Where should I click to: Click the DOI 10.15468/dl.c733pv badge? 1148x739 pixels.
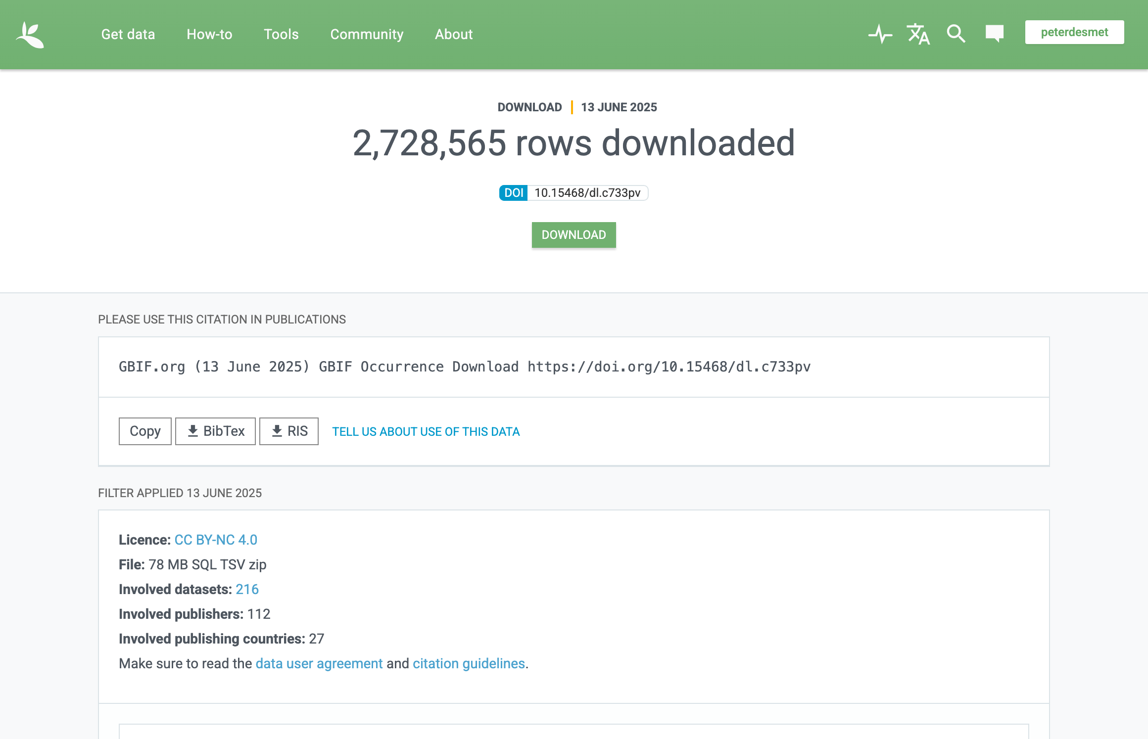(x=574, y=193)
